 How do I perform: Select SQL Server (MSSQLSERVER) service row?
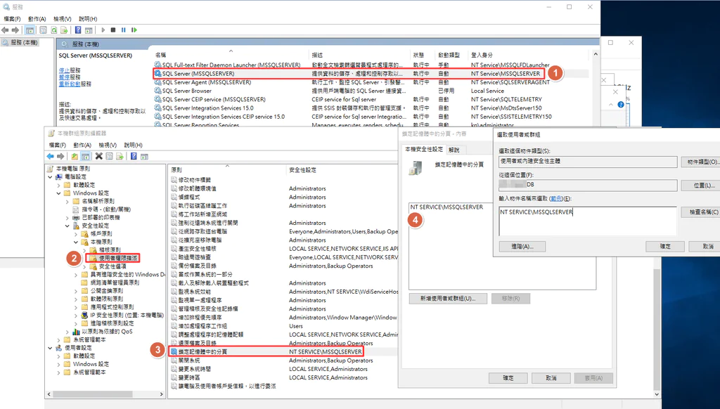(x=348, y=74)
